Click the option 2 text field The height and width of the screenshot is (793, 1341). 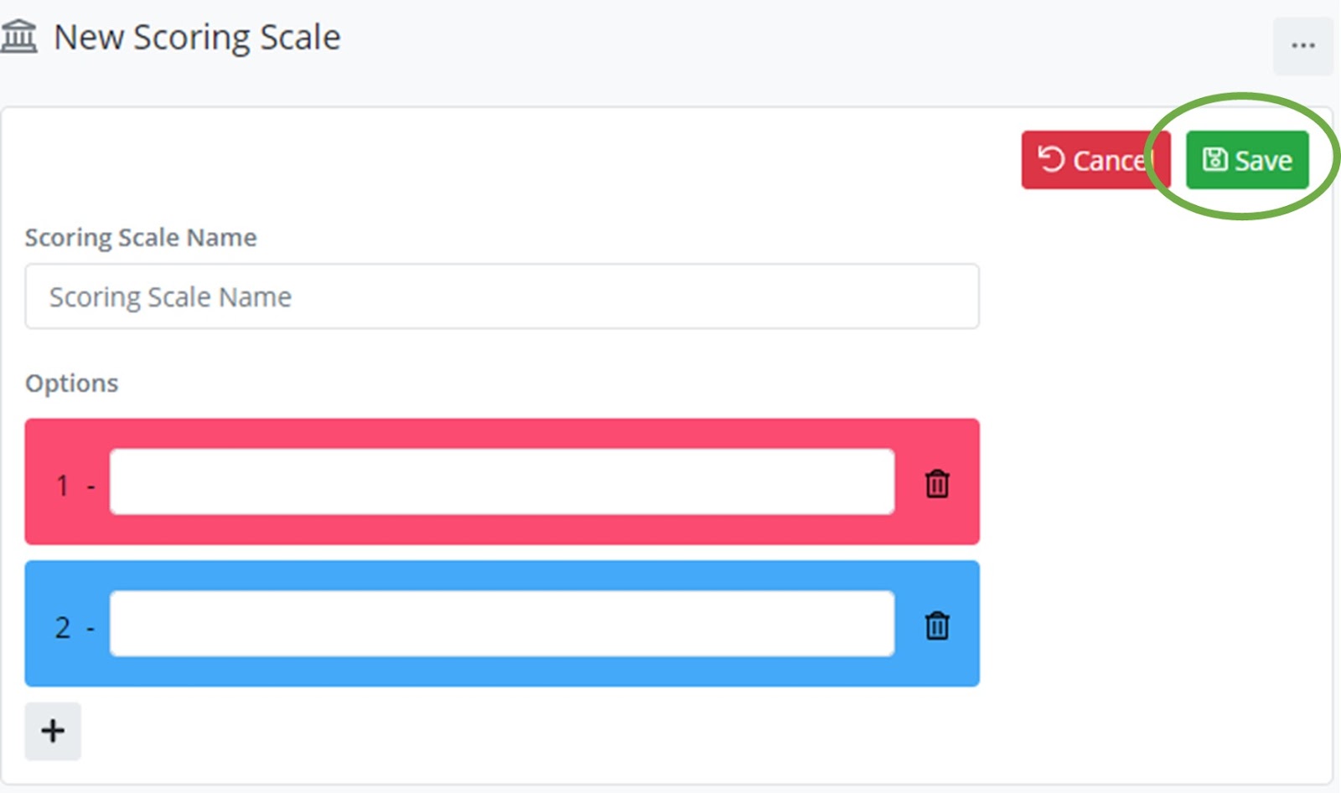click(501, 624)
